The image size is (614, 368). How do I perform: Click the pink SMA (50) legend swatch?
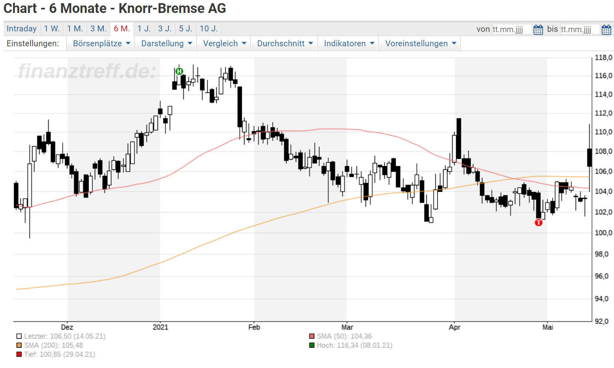click(x=312, y=336)
